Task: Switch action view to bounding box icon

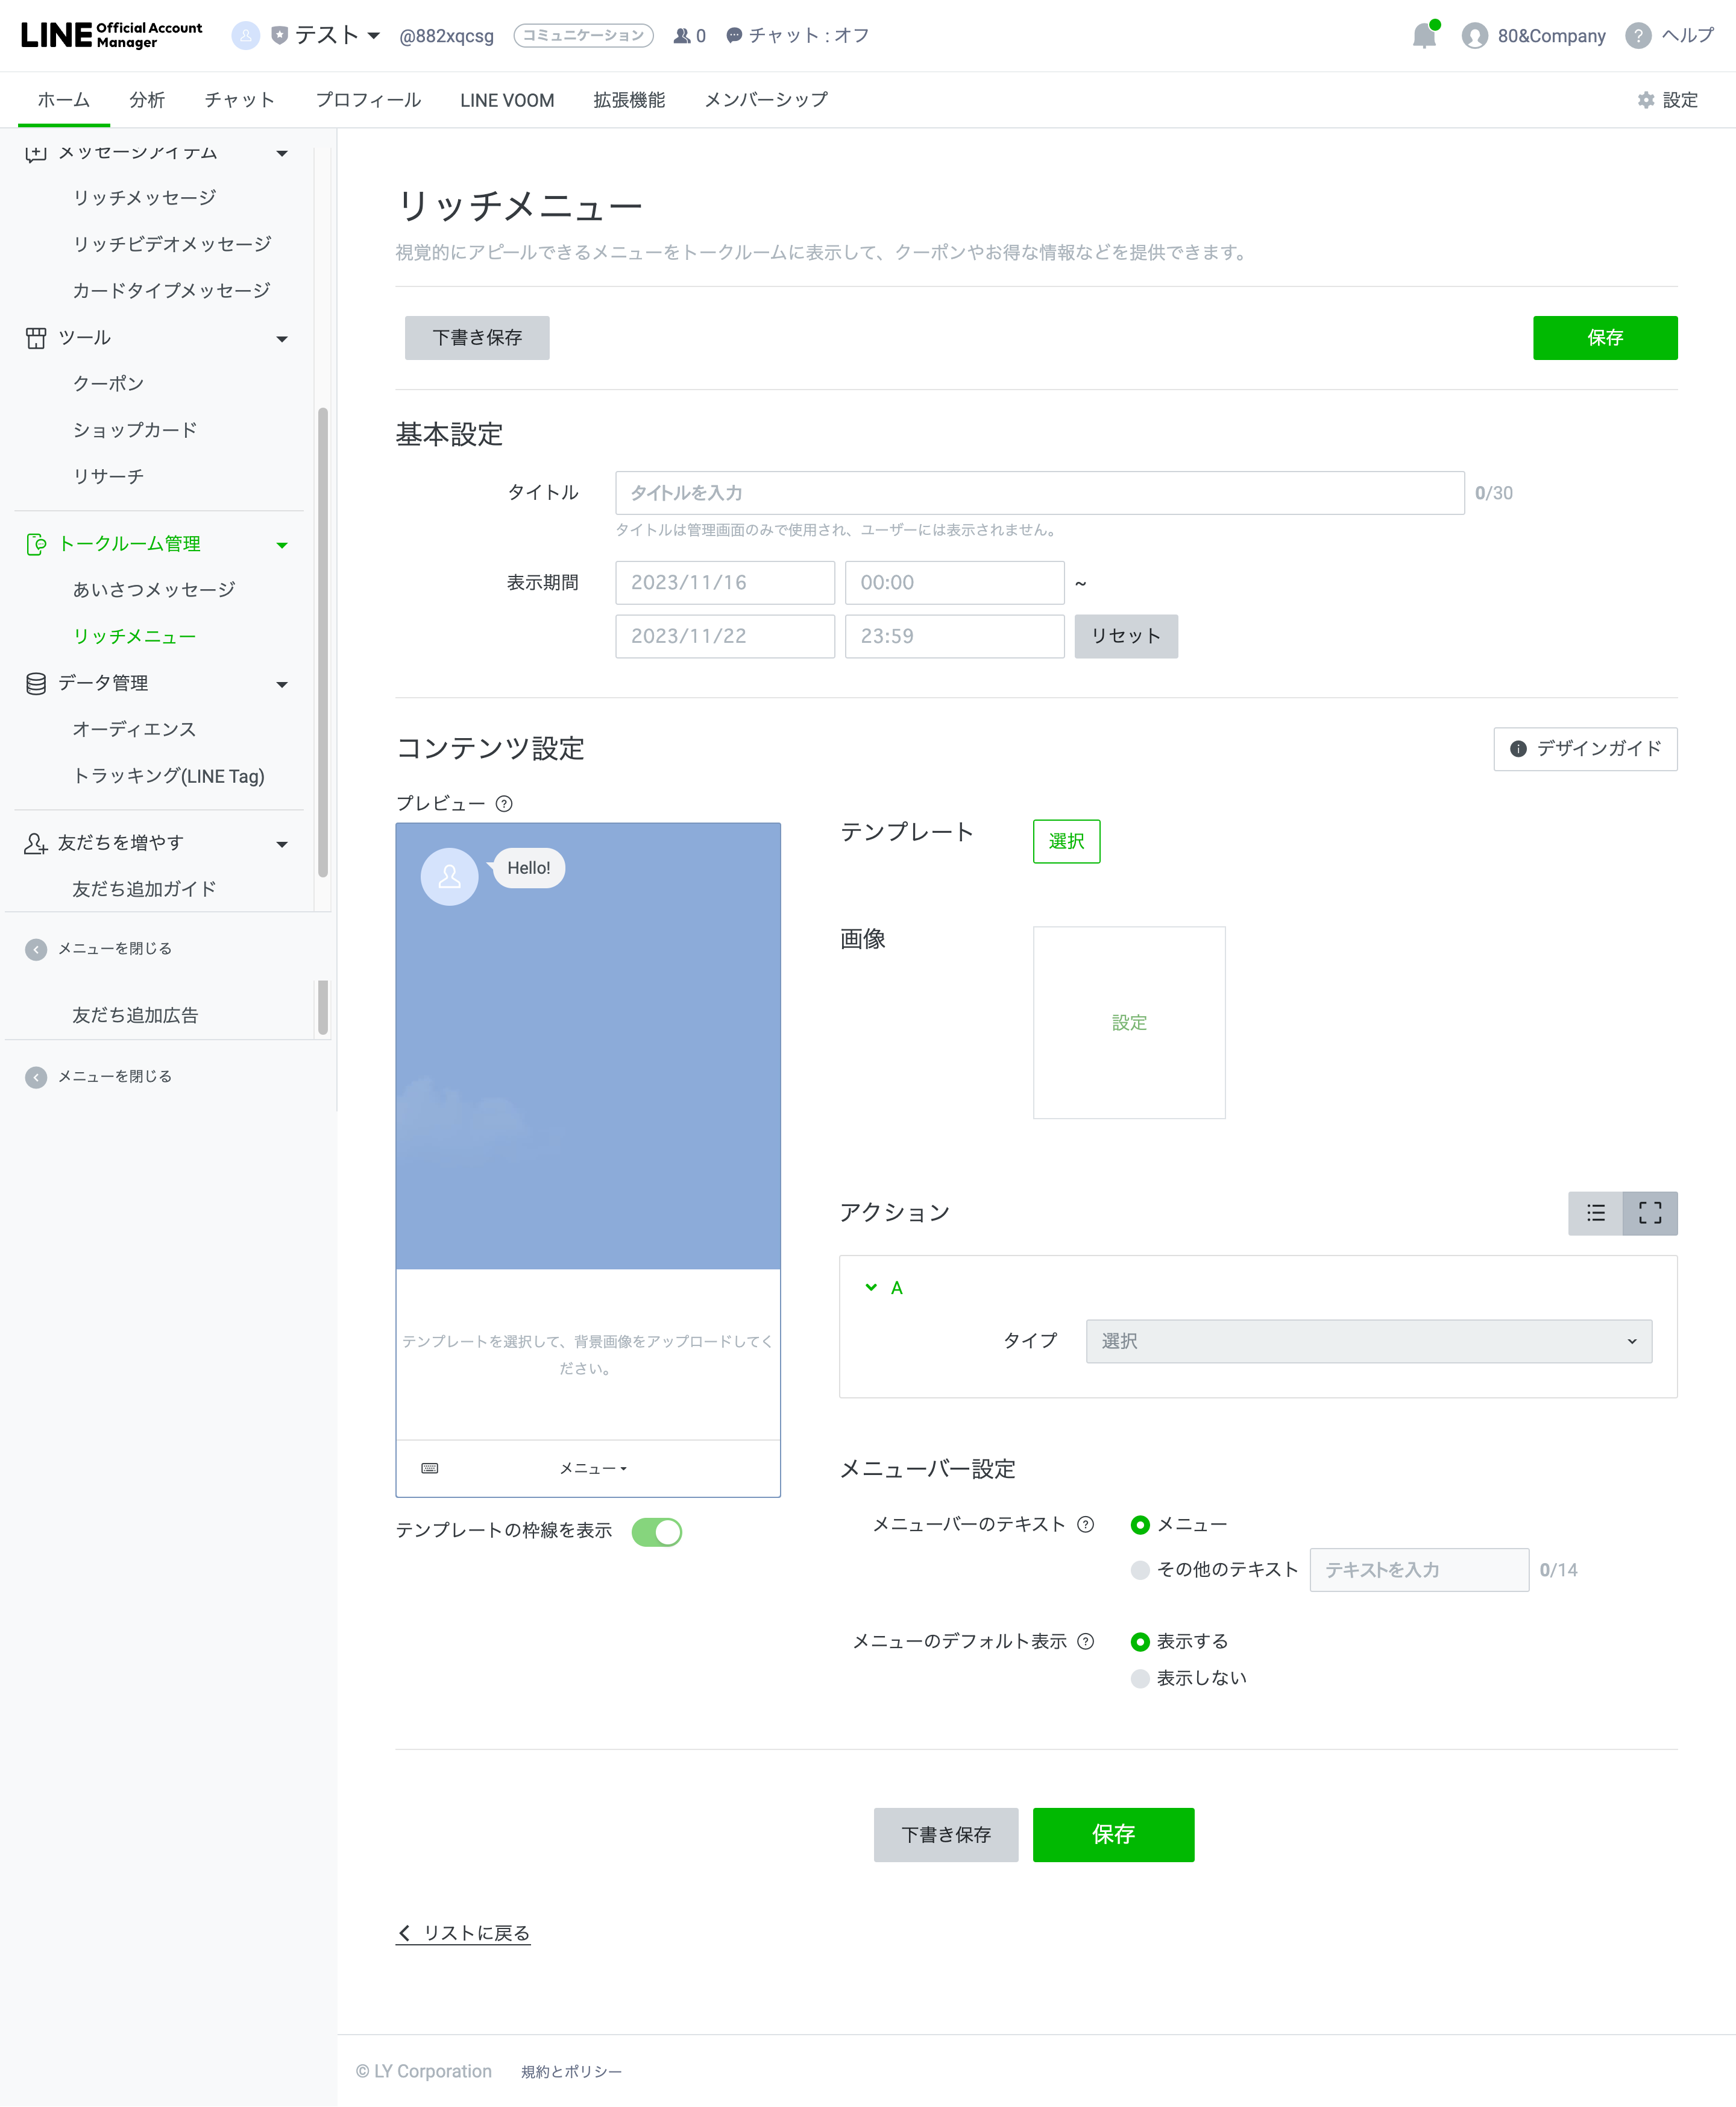Action: [x=1649, y=1213]
